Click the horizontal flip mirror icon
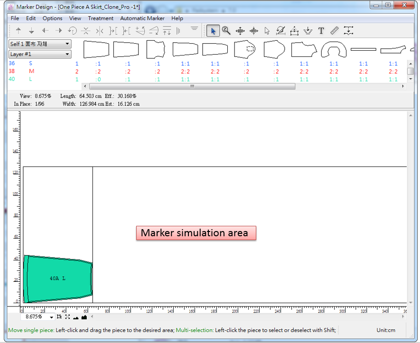Image resolution: width=420 pixels, height=343 pixels. coord(99,31)
